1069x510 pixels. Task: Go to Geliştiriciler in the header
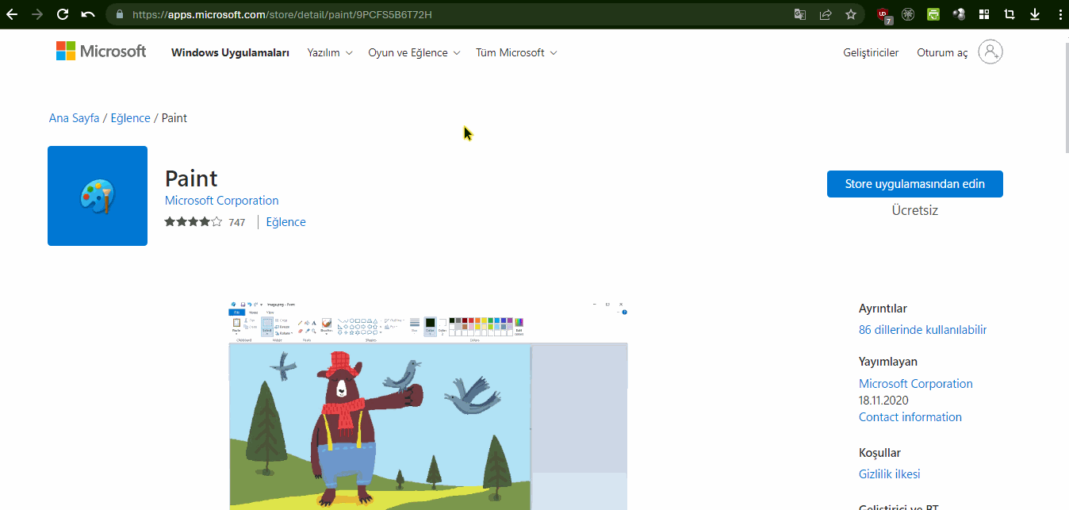(x=871, y=53)
